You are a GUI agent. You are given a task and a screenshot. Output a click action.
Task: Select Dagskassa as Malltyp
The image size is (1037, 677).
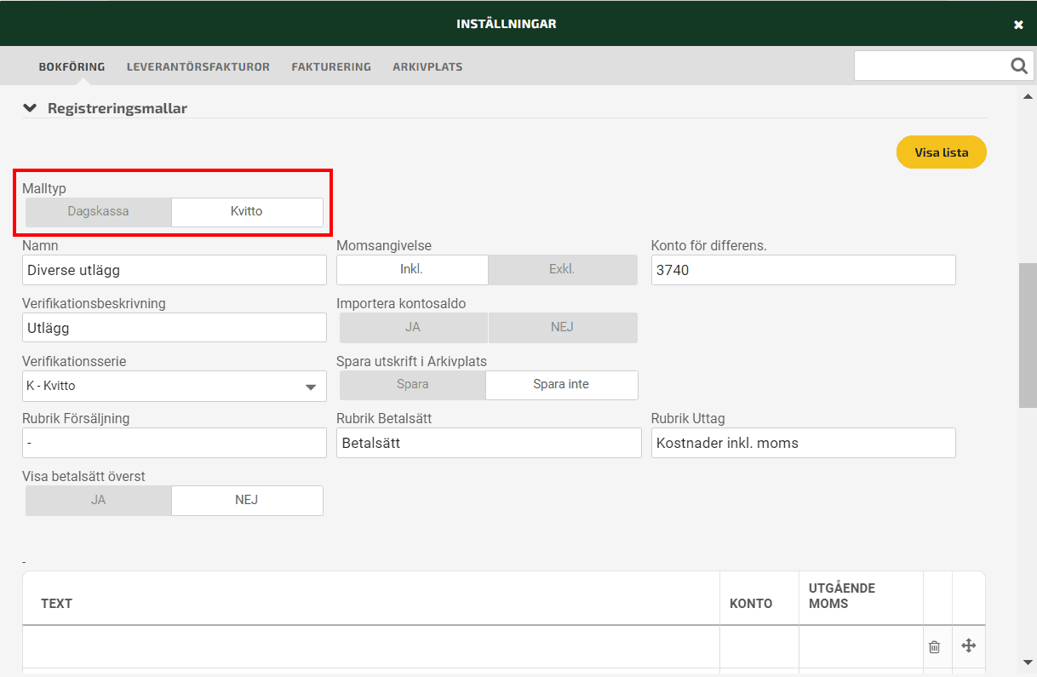[99, 211]
